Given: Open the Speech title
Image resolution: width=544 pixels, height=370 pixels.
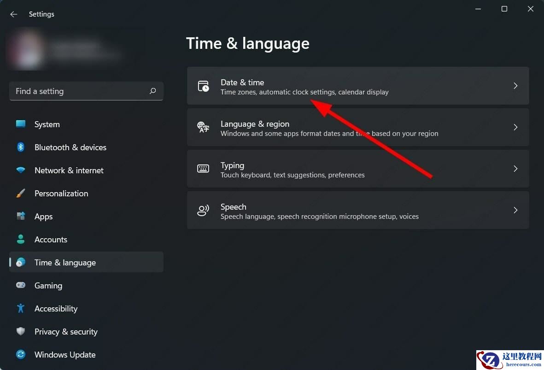Looking at the screenshot, I should pos(234,207).
